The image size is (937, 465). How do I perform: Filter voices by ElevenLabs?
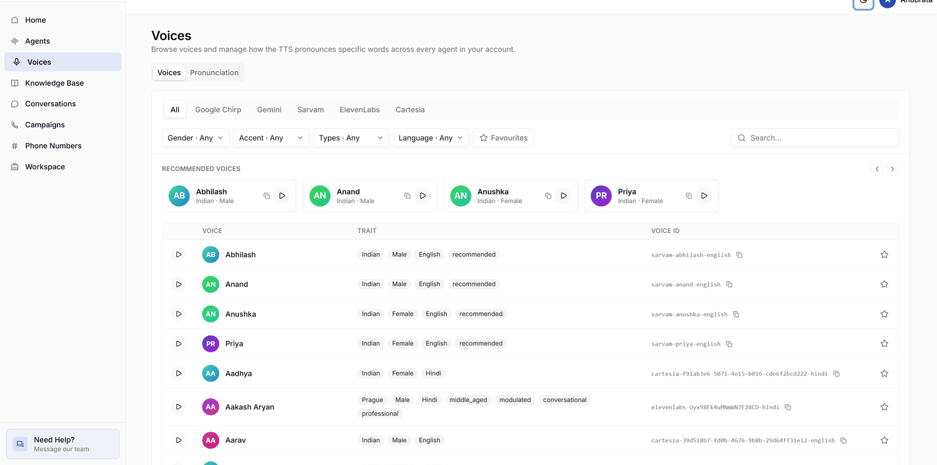pos(360,110)
